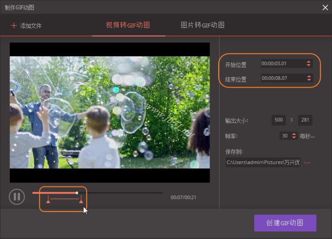
Task: Click the trim end marker on timeline
Action: [81, 200]
